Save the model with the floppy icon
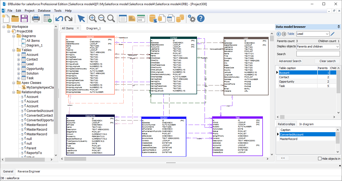The width and height of the screenshot is (342, 181). coord(24,18)
